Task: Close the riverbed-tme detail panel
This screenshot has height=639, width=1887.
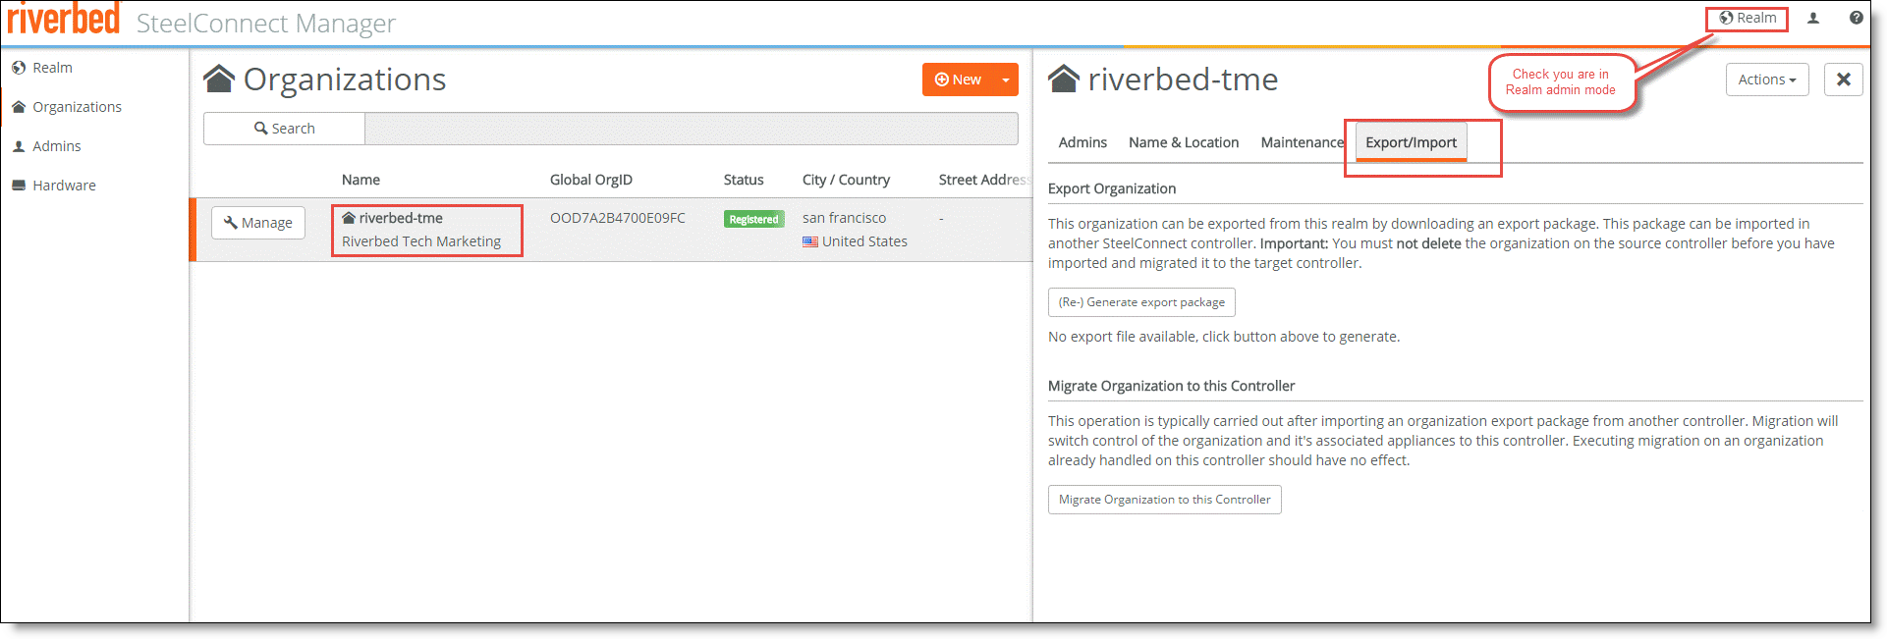Action: tap(1844, 80)
